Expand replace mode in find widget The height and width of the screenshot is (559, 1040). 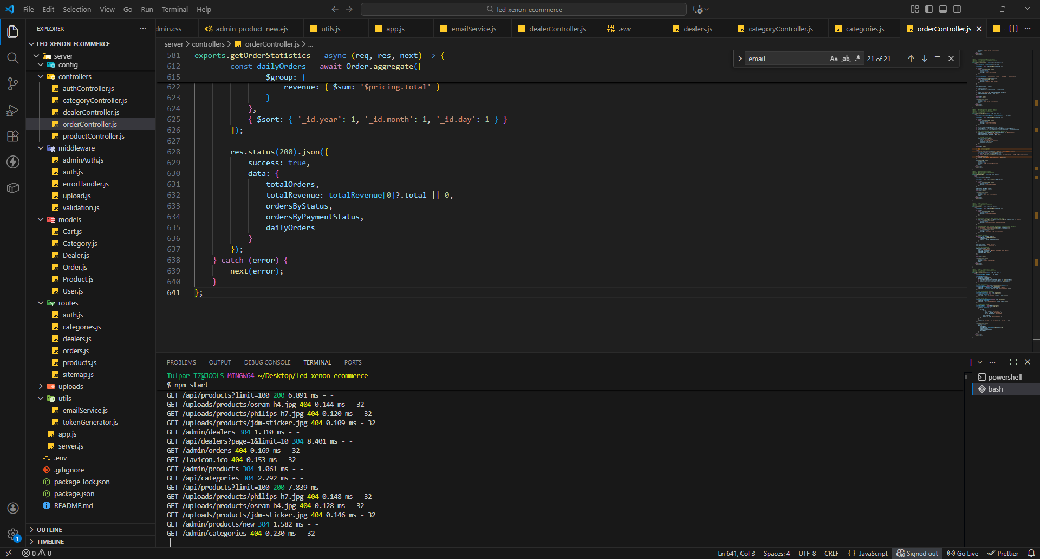pyautogui.click(x=740, y=58)
